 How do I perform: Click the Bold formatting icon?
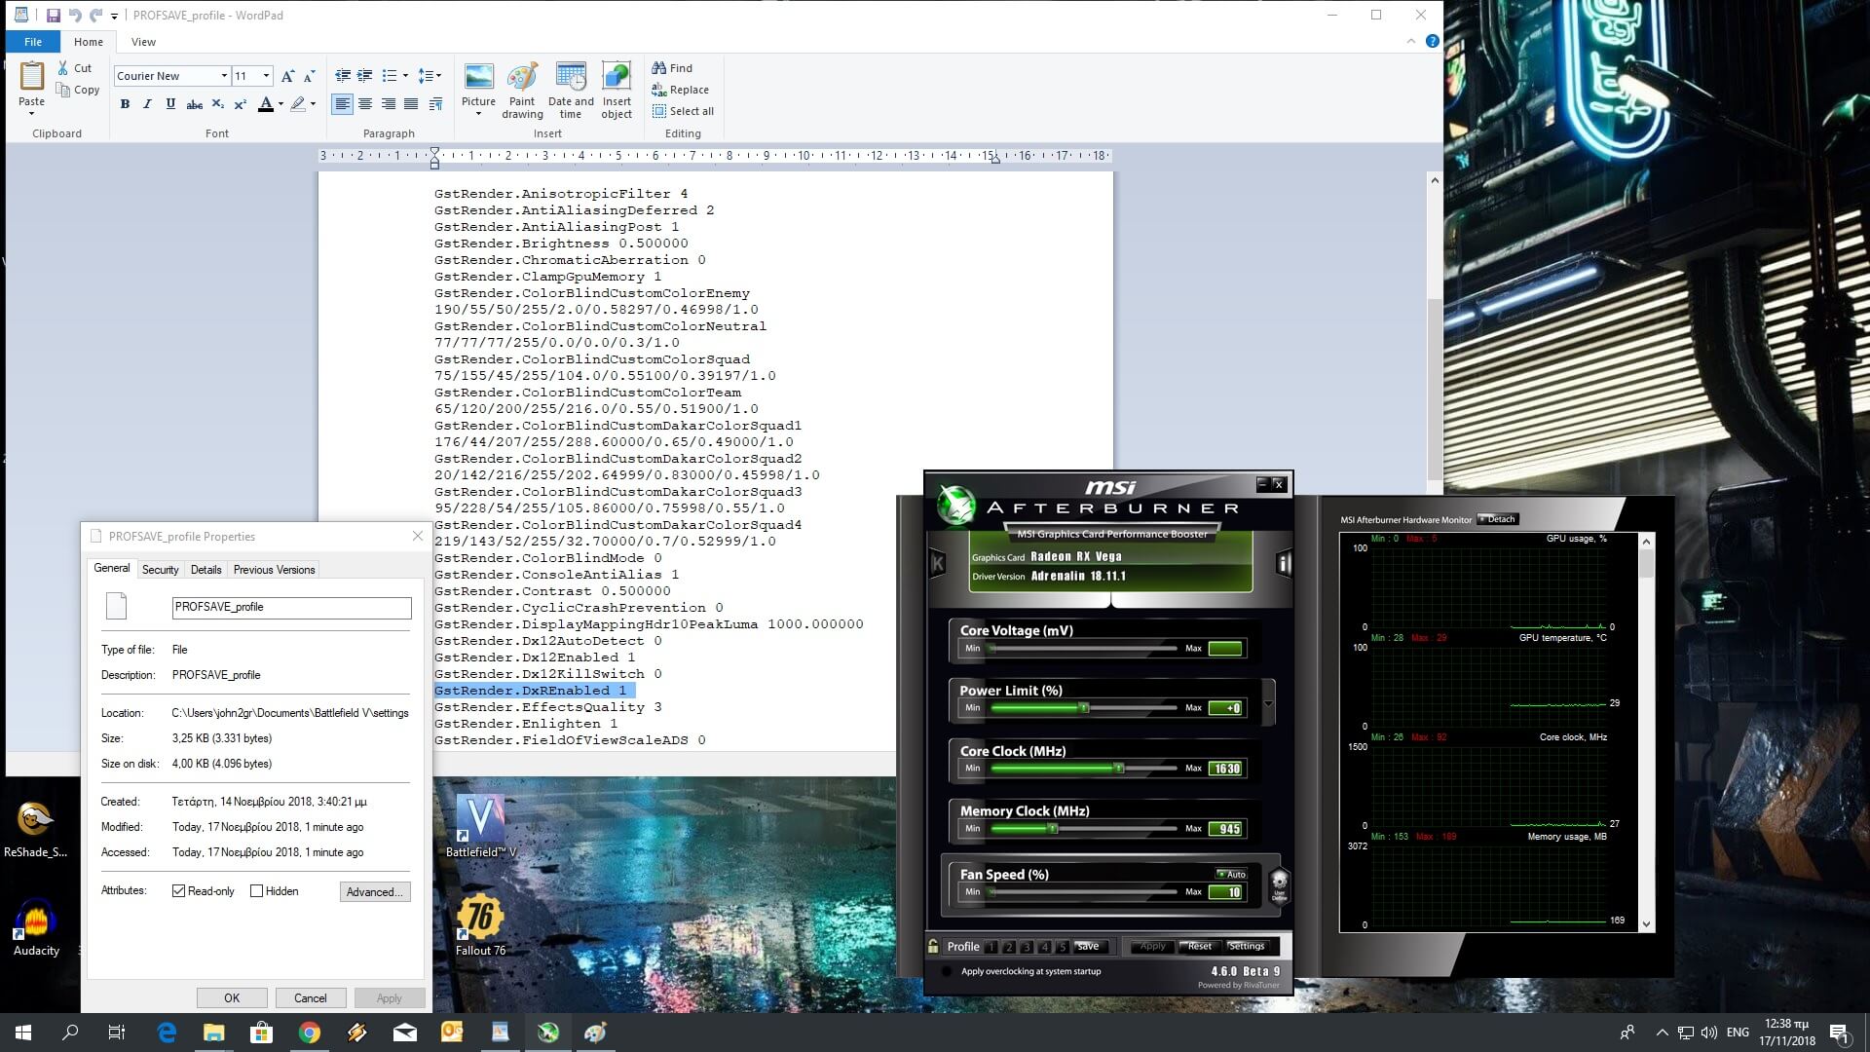point(125,104)
